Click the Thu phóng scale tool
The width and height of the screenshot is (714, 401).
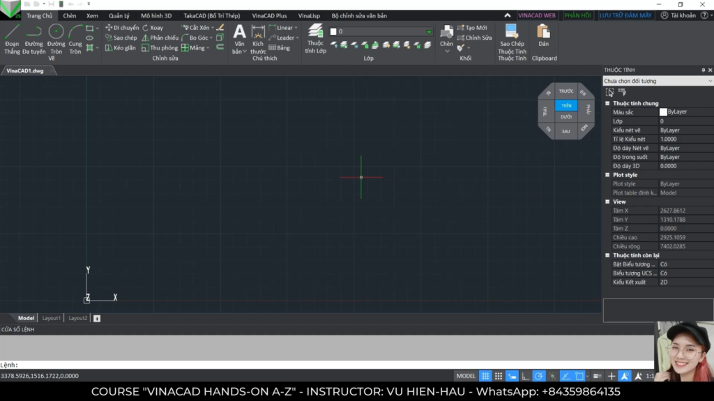pos(160,48)
